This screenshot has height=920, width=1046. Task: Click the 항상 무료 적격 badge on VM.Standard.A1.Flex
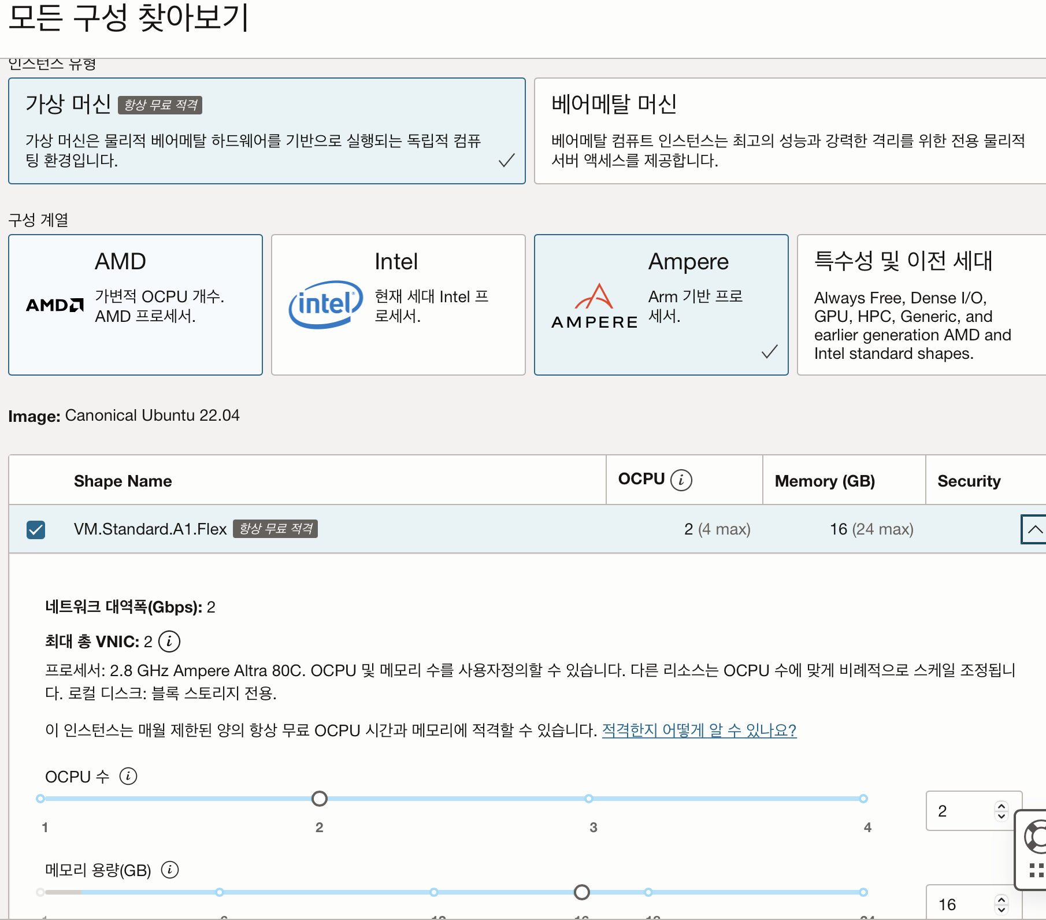[x=275, y=529]
